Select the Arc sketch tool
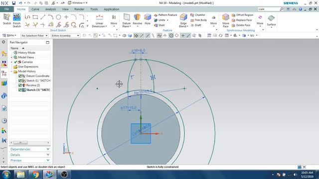The height and width of the screenshot is (179, 319). (x=51, y=17)
